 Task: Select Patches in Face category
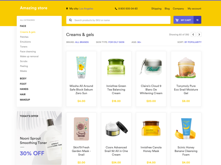point(24,37)
